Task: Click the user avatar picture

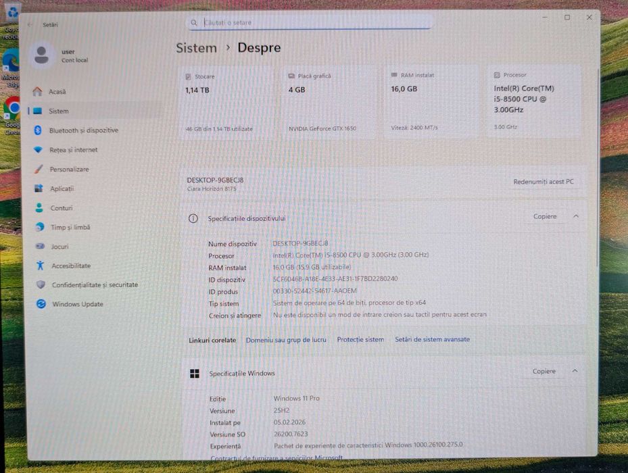Action: (42, 55)
